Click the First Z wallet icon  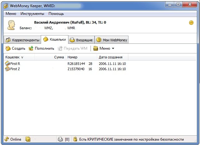pos(7,69)
